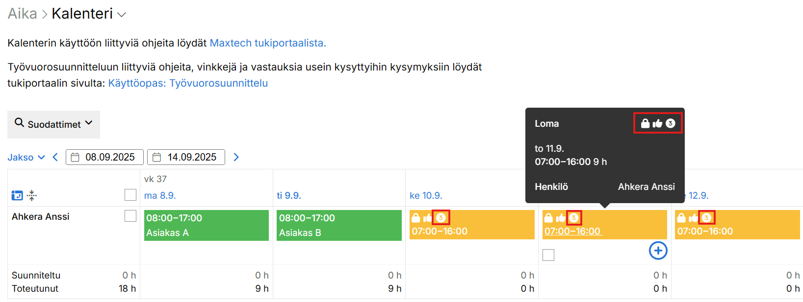Click lock icon on Friday 12.9. shift
The image size is (803, 302).
click(681, 218)
